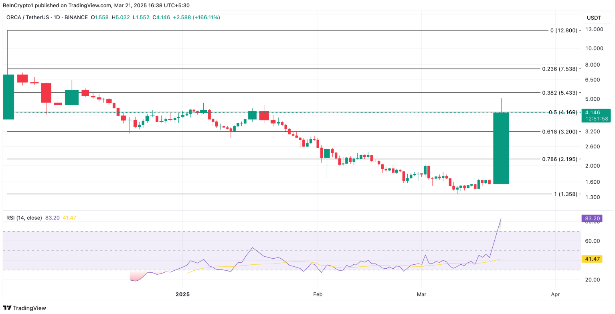Click the 2025 date axis label

click(182, 294)
